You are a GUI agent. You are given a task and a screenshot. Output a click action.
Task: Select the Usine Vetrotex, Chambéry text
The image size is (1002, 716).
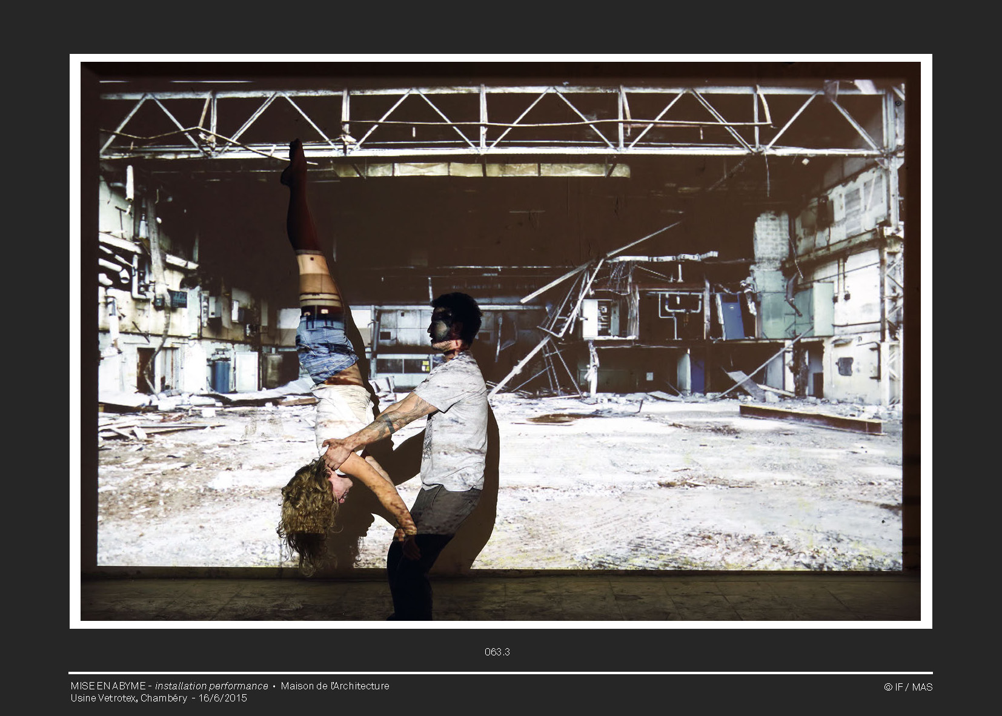pos(128,698)
